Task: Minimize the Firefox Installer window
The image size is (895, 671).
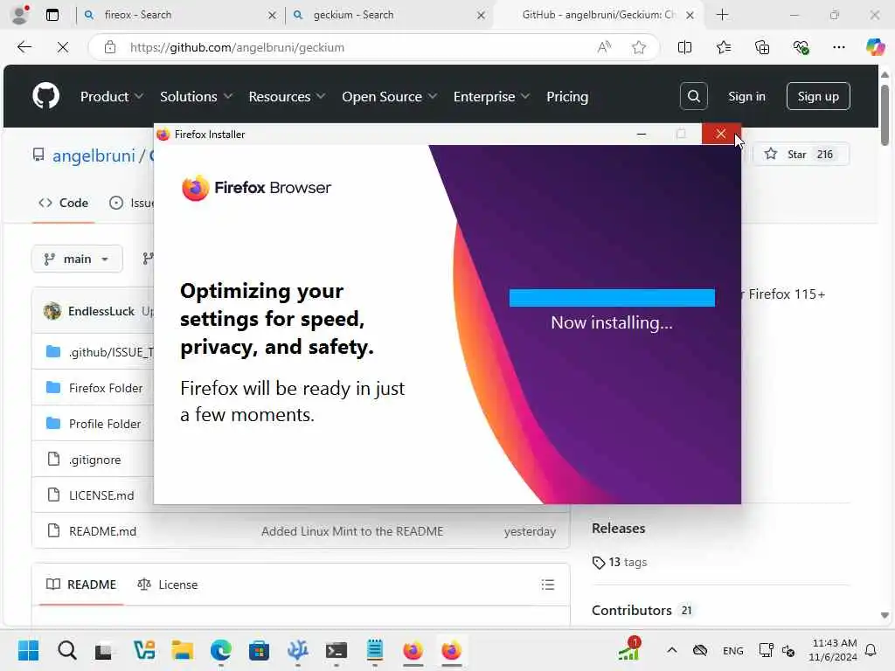Action: tap(642, 134)
